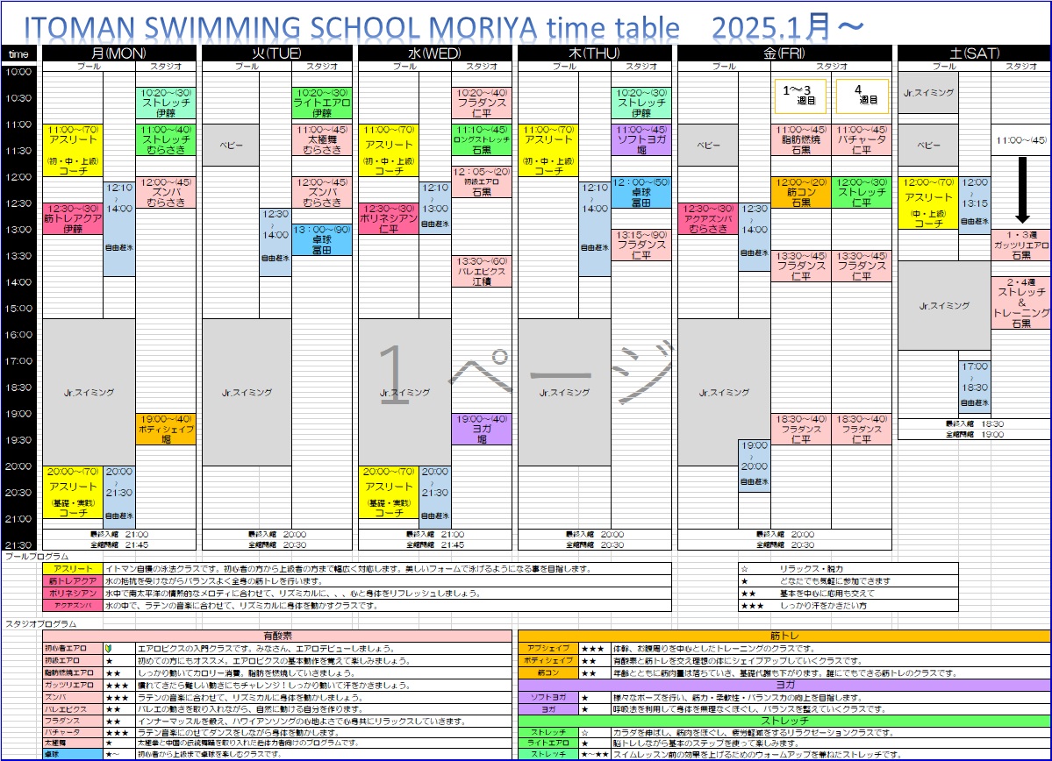Click Saturday's 2・4週 ストレッチ&トレーニング class

[x=1021, y=302]
